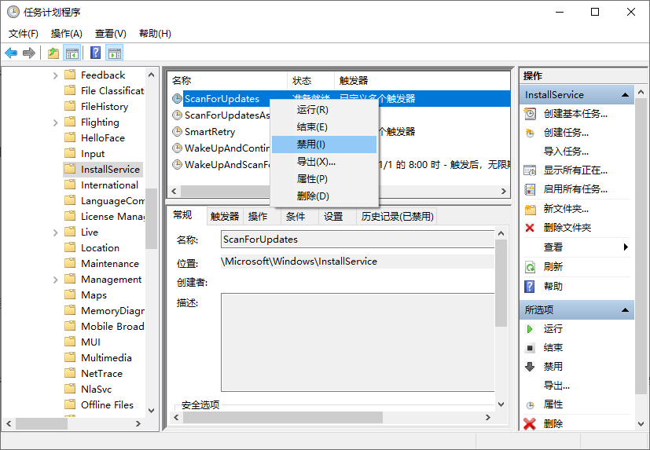Select the Maps folder in tree
This screenshot has width=650, height=450.
tap(94, 295)
